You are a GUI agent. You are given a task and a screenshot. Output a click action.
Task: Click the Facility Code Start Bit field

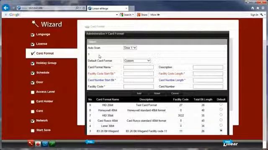pos(139,74)
